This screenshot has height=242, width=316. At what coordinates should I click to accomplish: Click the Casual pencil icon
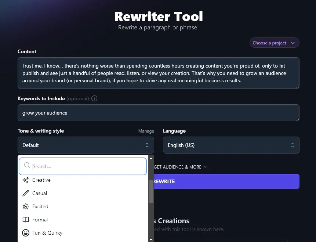26,193
